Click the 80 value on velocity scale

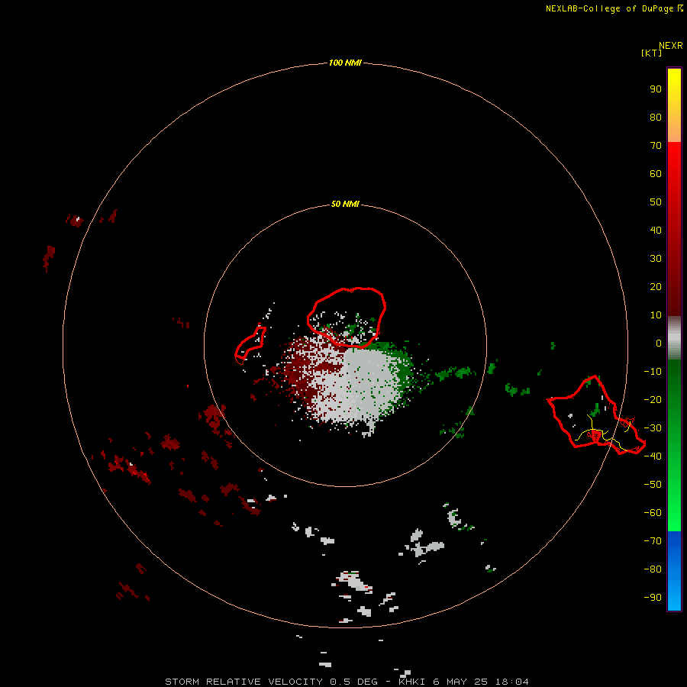point(656,118)
